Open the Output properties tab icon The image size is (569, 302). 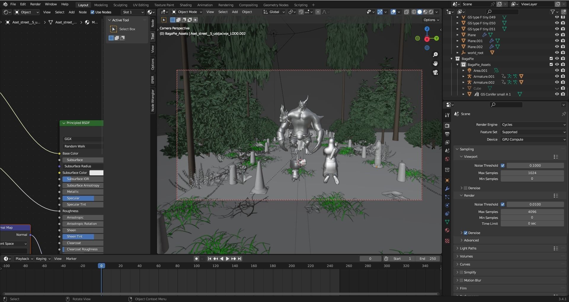(x=447, y=134)
